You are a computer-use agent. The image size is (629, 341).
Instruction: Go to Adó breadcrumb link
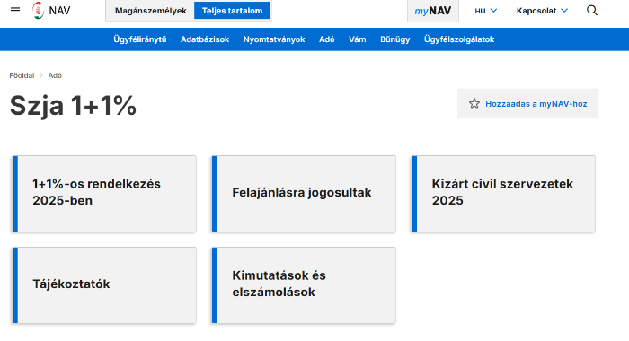[x=55, y=75]
